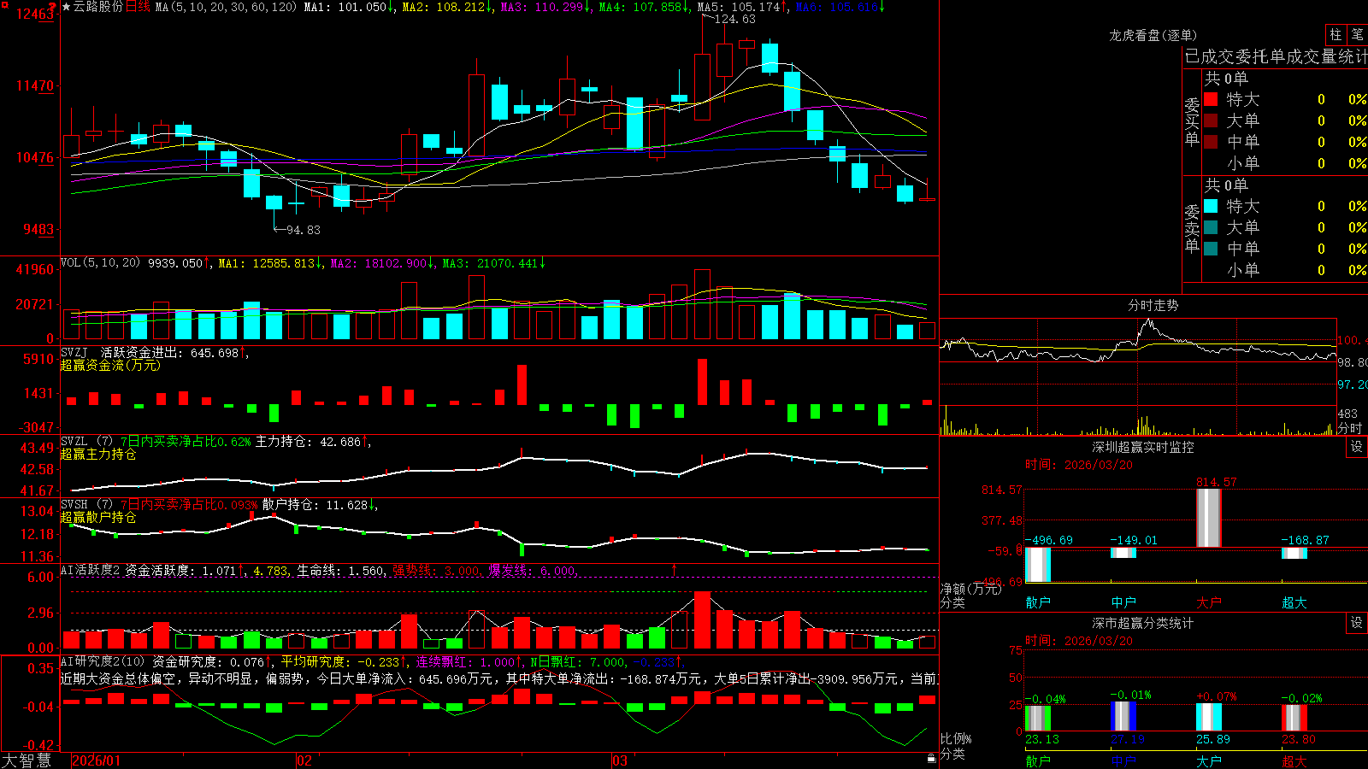Click the 云路股份 stock name
This screenshot has width=1368, height=769.
pyautogui.click(x=97, y=7)
